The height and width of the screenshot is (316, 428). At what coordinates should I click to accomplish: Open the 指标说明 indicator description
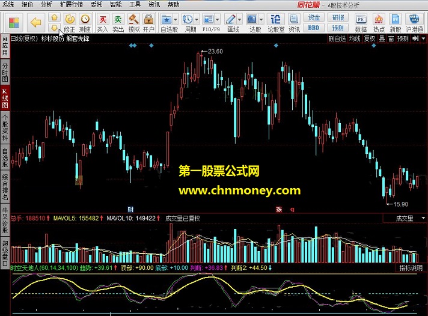(411, 268)
